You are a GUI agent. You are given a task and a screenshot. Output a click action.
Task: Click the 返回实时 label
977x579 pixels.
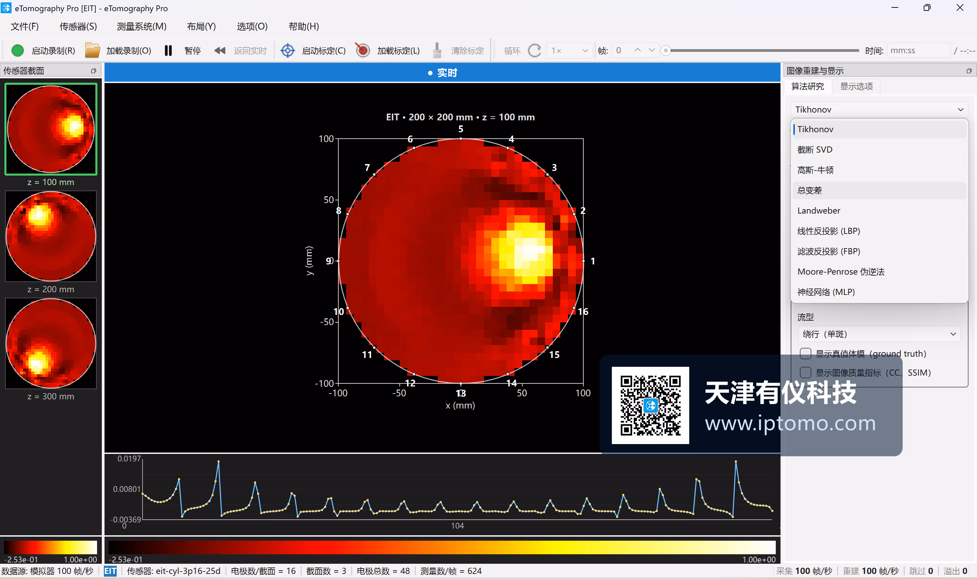250,51
